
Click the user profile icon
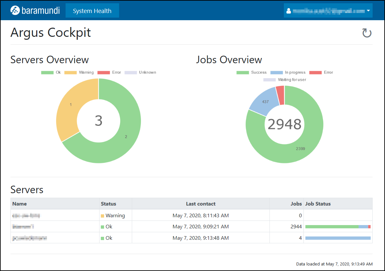tap(288, 11)
